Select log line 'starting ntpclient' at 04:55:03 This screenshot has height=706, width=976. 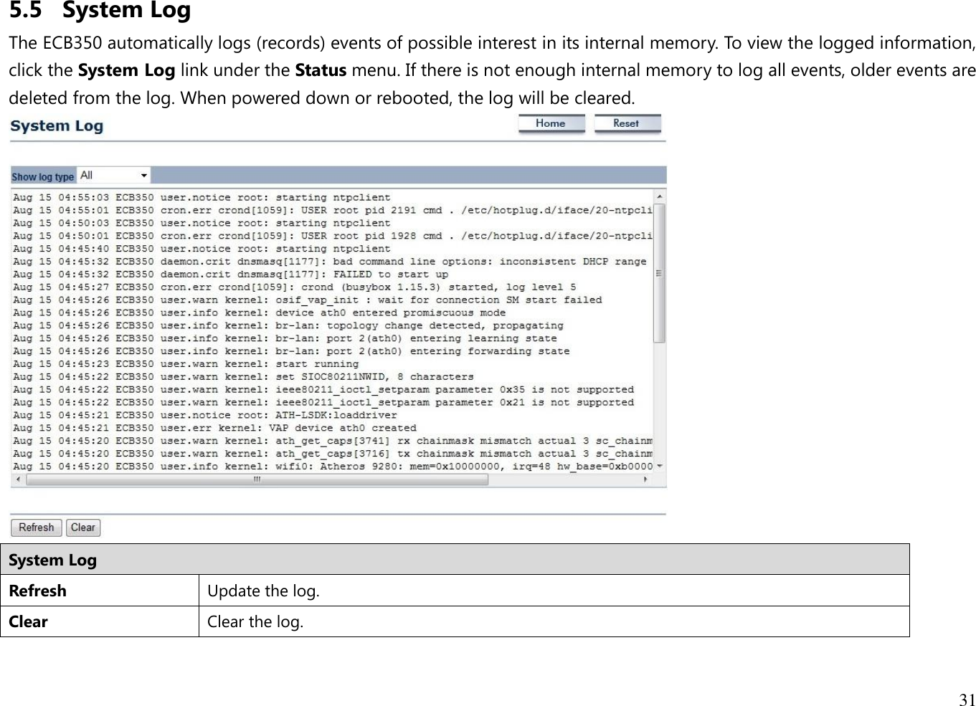(x=202, y=198)
